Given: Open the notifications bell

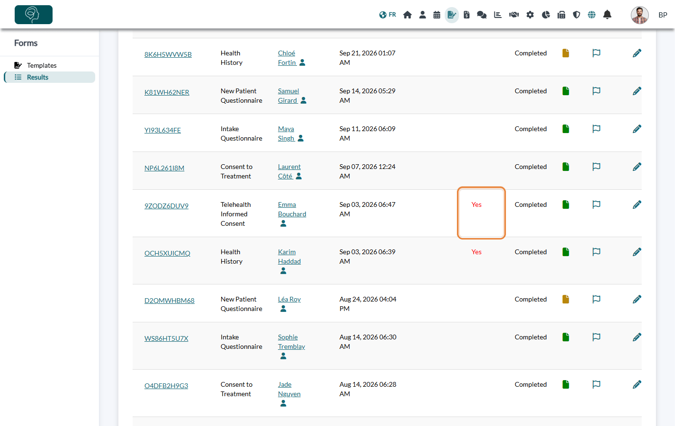Looking at the screenshot, I should pyautogui.click(x=607, y=15).
